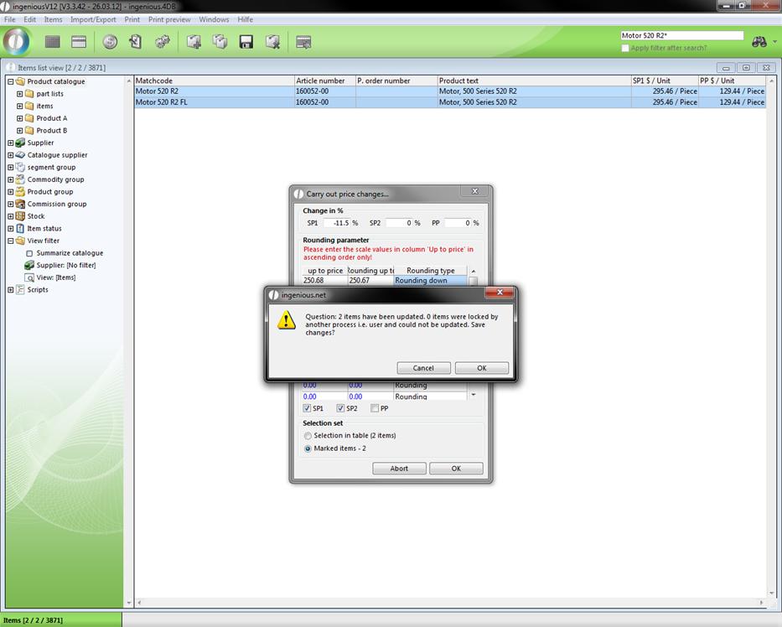The width and height of the screenshot is (782, 627).
Task: Expand the Supplier tree node
Action: click(x=11, y=142)
